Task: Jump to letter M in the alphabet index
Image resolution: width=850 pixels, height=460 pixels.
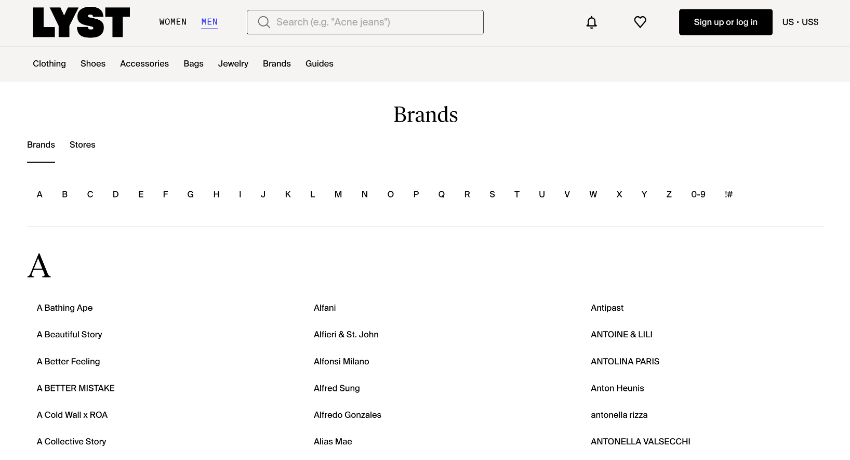Action: pyautogui.click(x=338, y=194)
